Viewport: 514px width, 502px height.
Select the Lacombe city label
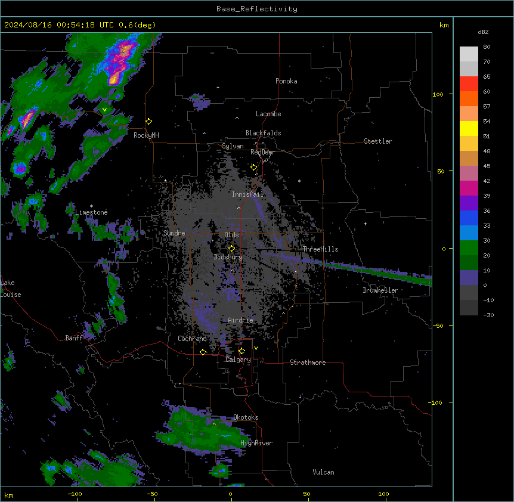pyautogui.click(x=268, y=114)
